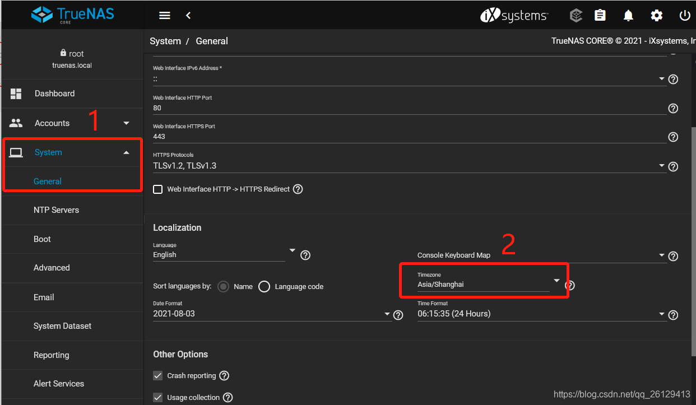Click the Other Options section heading
The height and width of the screenshot is (405, 696).
(x=180, y=354)
